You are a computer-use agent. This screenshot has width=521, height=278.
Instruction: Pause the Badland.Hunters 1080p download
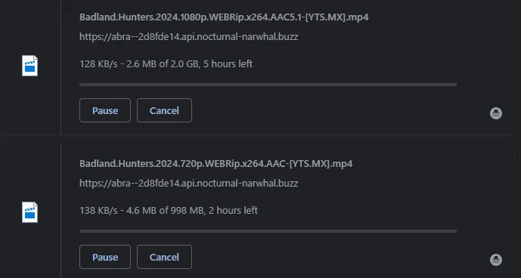click(105, 110)
